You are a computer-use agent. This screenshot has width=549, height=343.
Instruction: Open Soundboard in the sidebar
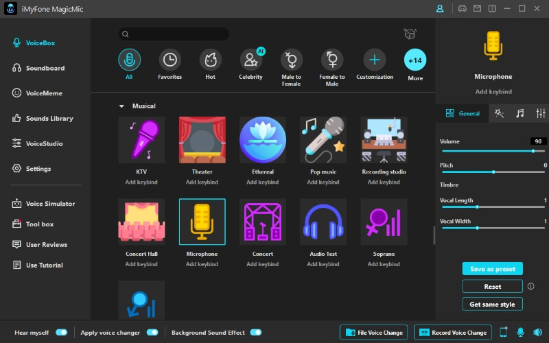[x=38, y=68]
